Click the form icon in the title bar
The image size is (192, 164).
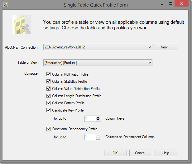5,5
